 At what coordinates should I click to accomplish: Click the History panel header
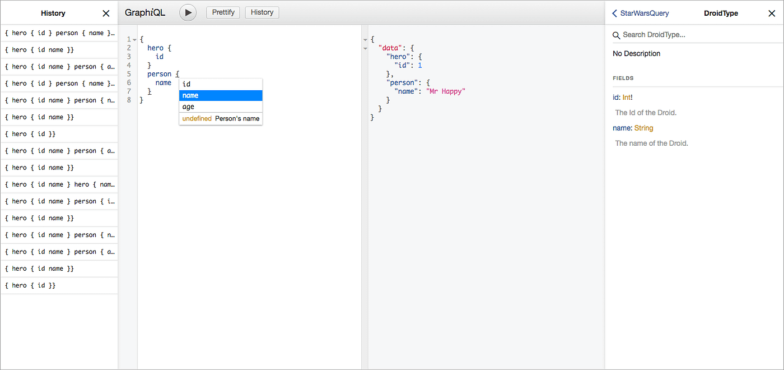(53, 13)
